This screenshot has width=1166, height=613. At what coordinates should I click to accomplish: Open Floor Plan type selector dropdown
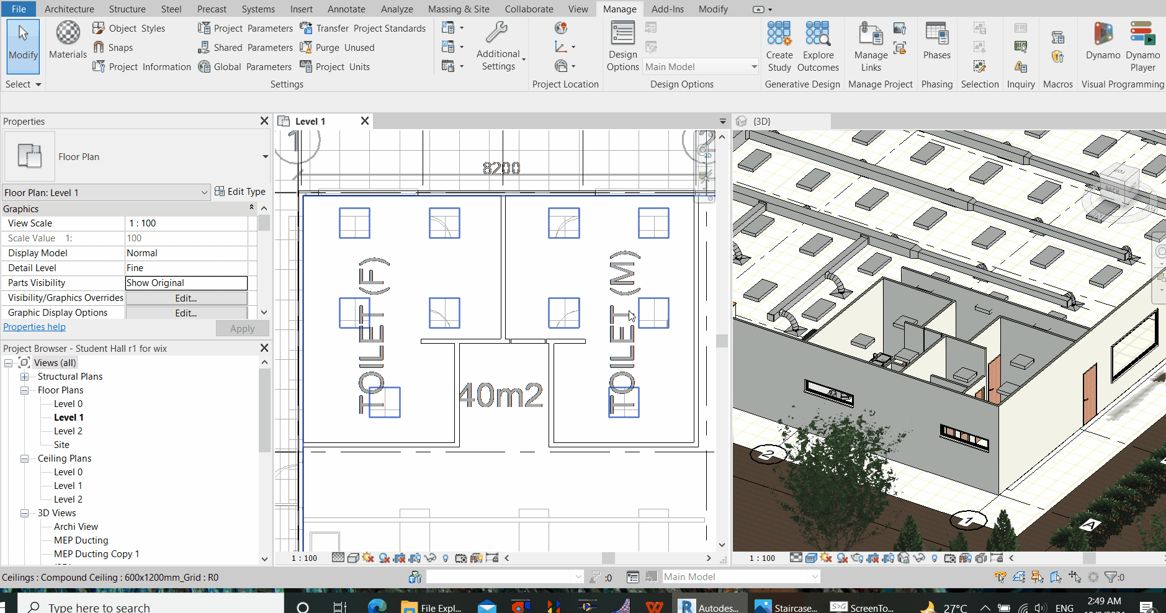coord(265,156)
